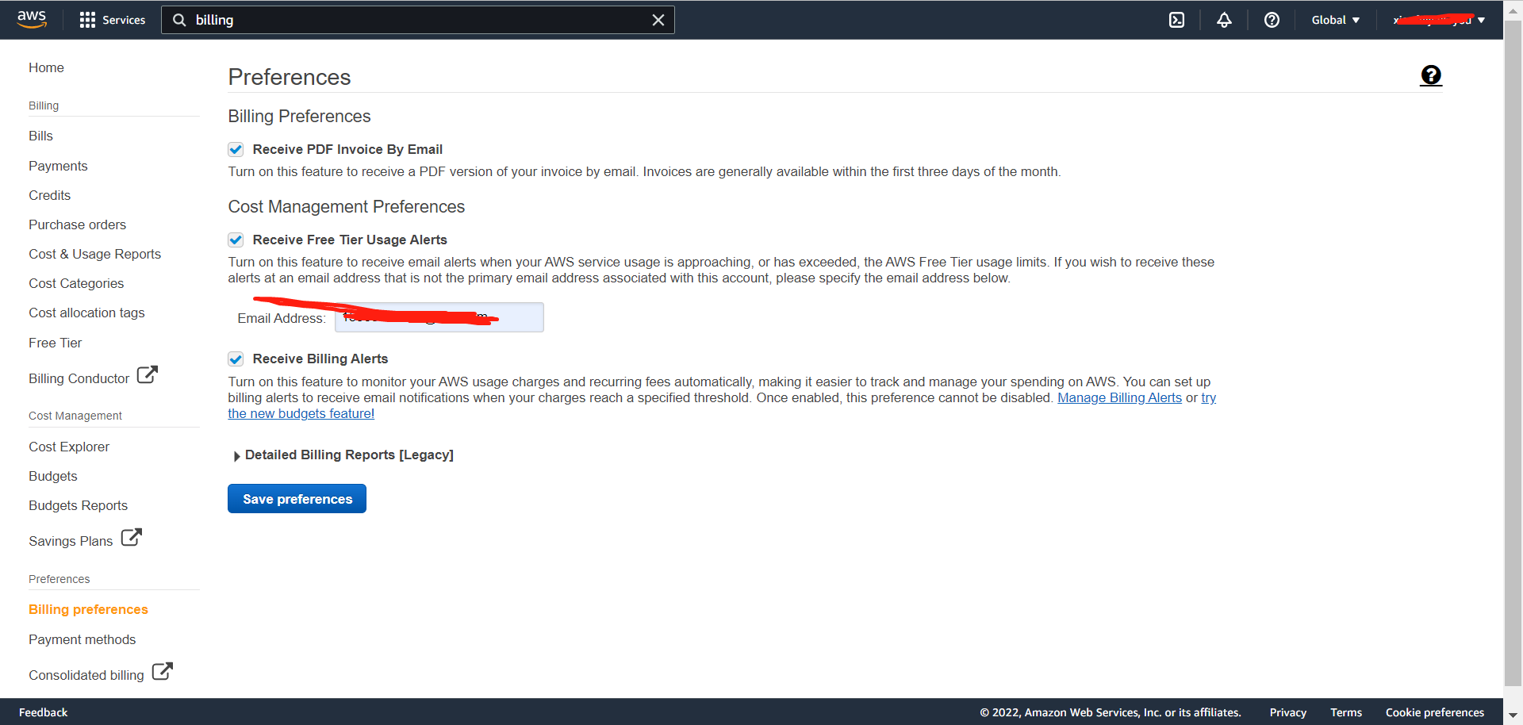Viewport: 1523px width, 725px height.
Task: Click the page vertical scrollbar
Action: (1513, 353)
